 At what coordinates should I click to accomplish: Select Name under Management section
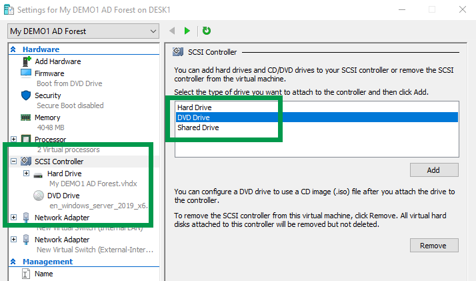click(x=43, y=274)
